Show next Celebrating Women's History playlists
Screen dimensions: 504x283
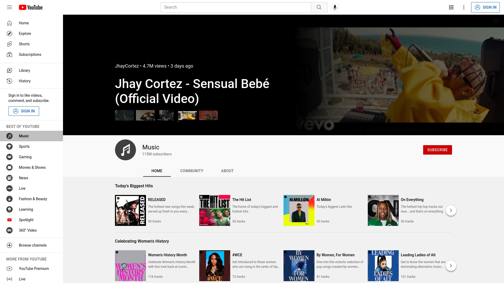(451, 266)
